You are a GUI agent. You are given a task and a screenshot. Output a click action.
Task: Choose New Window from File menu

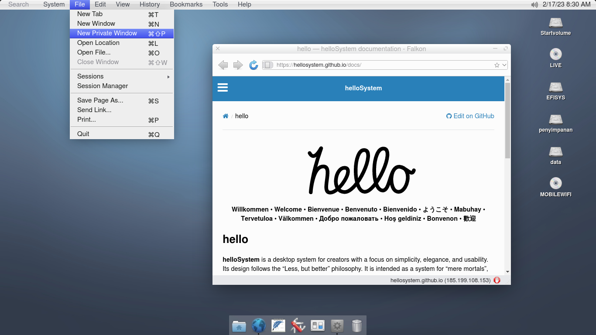(122, 24)
